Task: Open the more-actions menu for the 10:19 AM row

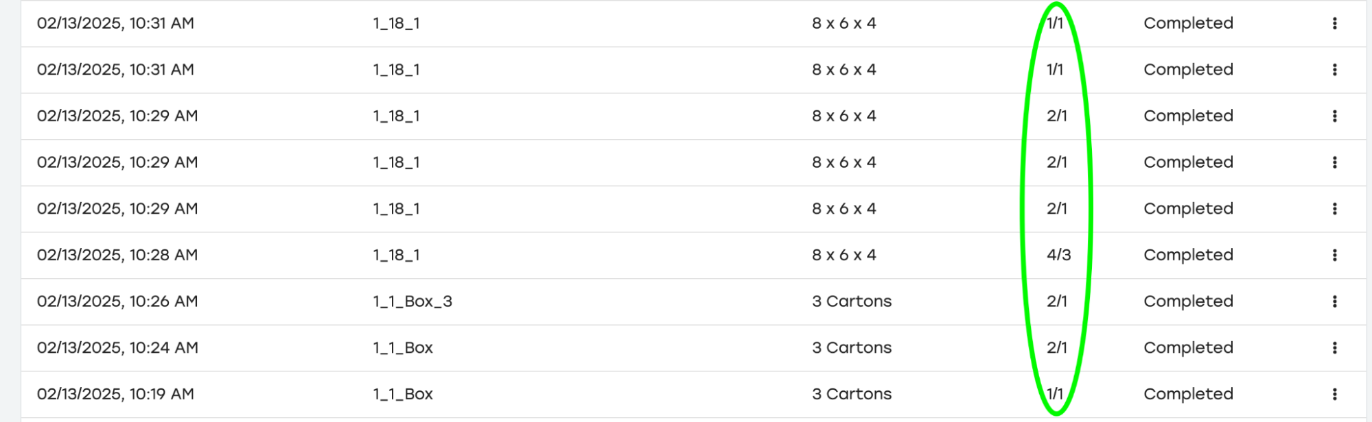Action: click(x=1334, y=394)
